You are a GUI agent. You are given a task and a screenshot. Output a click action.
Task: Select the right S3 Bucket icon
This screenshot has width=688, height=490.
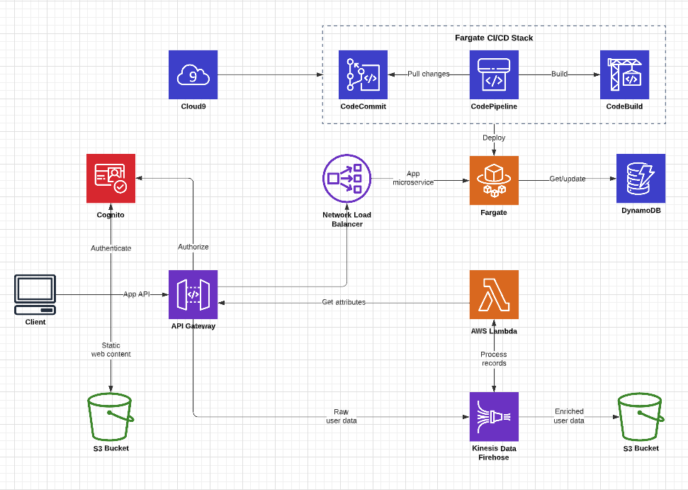[640, 418]
